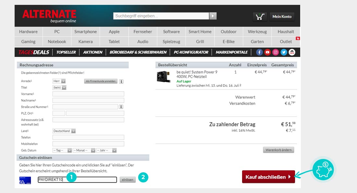
Task: Open the Kamera category
Action: point(86,41)
